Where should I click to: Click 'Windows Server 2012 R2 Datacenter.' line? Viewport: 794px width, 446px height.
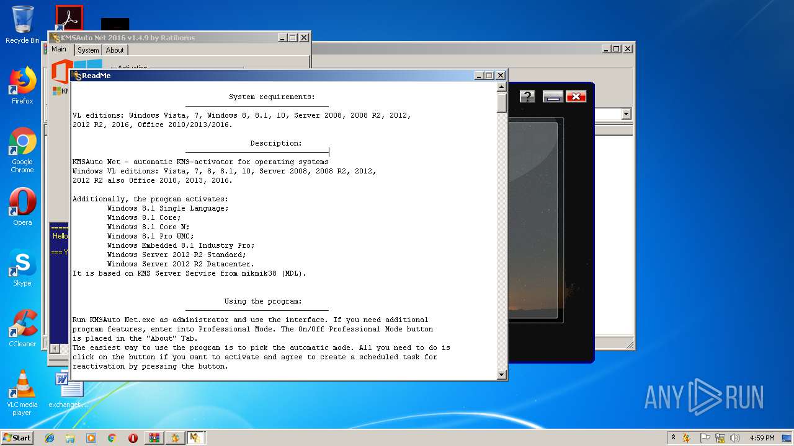[181, 264]
